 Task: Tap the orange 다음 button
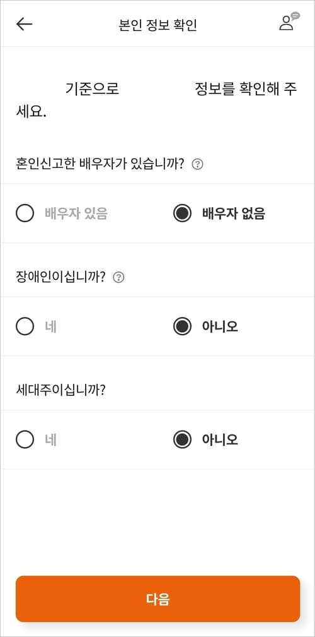(157, 599)
